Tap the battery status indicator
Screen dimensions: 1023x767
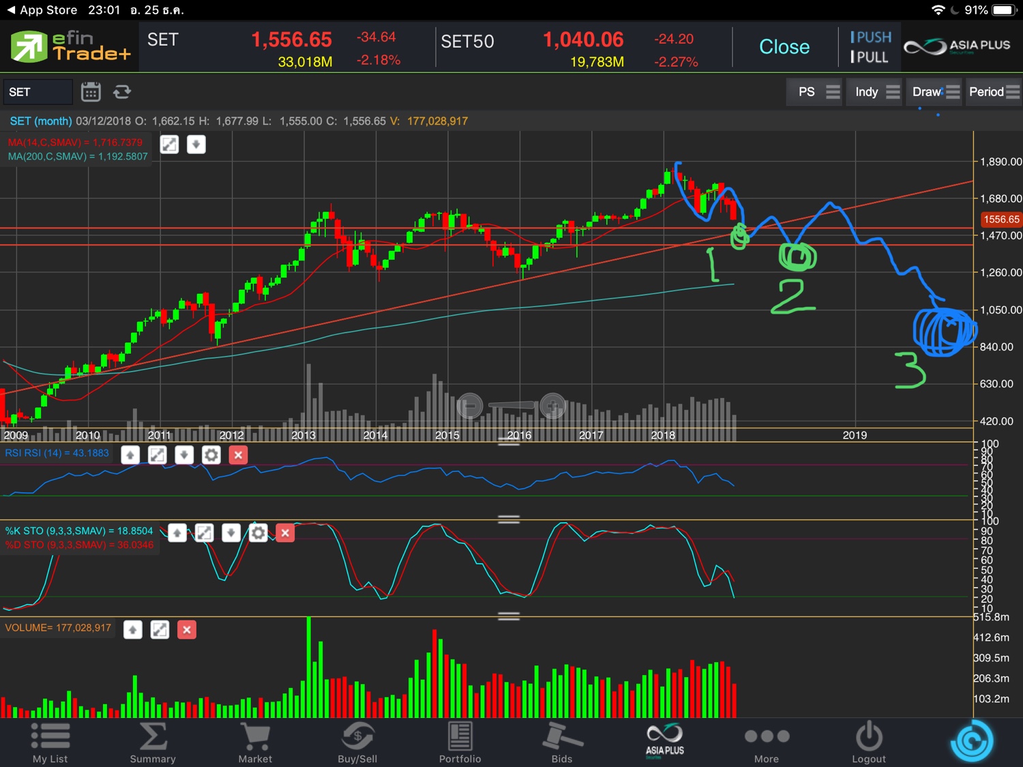point(1005,10)
